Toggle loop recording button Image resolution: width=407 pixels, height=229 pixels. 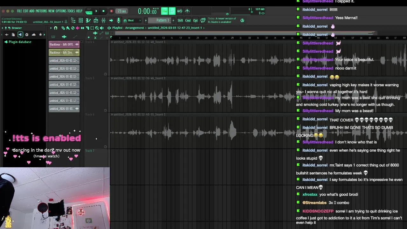(180, 11)
